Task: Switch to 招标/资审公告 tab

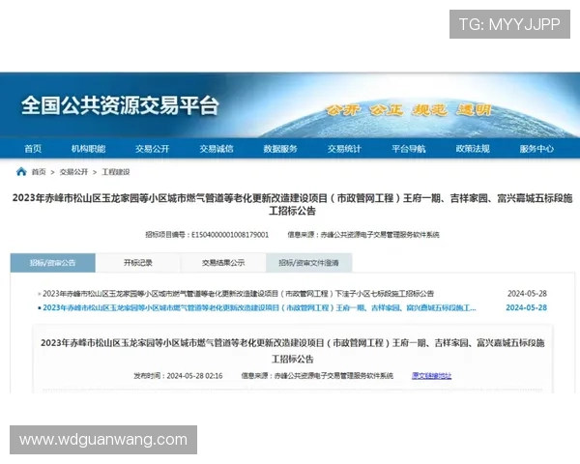Action: point(53,263)
